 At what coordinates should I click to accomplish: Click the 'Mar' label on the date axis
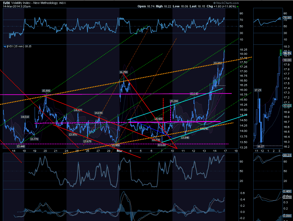click(x=119, y=151)
